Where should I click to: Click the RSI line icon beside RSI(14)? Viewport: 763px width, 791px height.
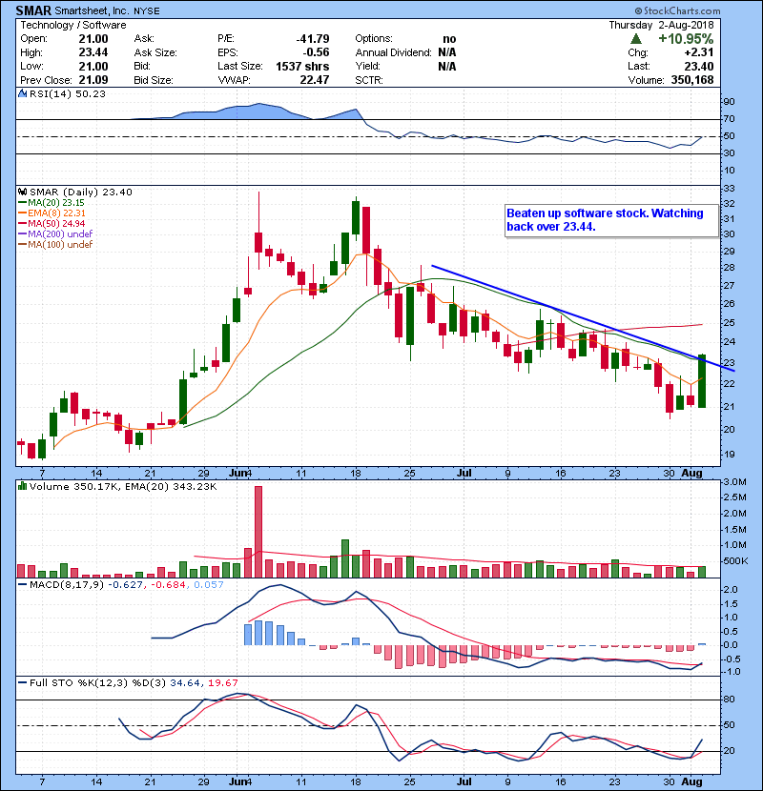coord(22,93)
